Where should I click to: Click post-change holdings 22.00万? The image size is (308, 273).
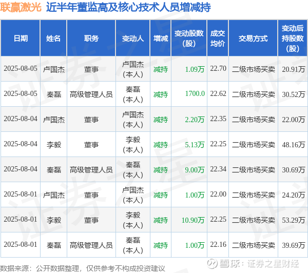click(x=294, y=119)
